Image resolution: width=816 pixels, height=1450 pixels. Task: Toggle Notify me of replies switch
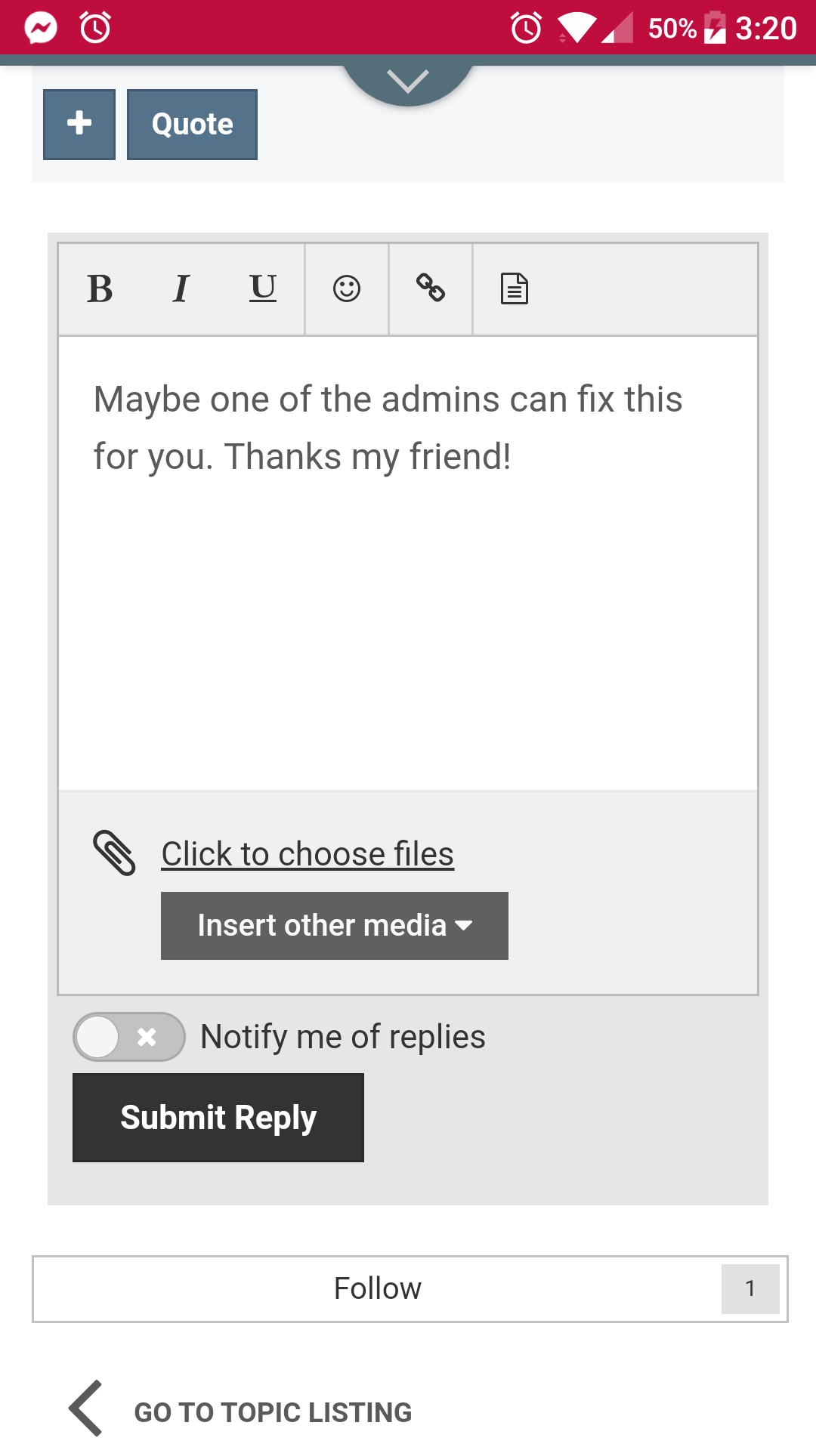tap(129, 1037)
